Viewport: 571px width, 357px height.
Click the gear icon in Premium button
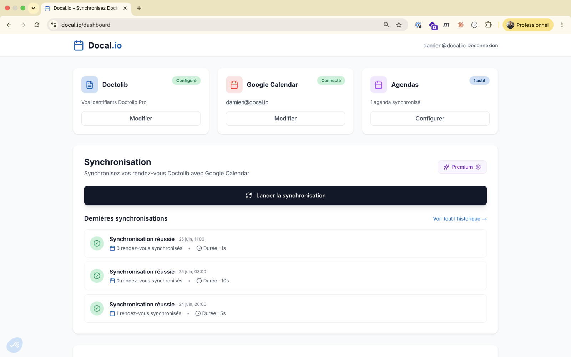(x=478, y=167)
